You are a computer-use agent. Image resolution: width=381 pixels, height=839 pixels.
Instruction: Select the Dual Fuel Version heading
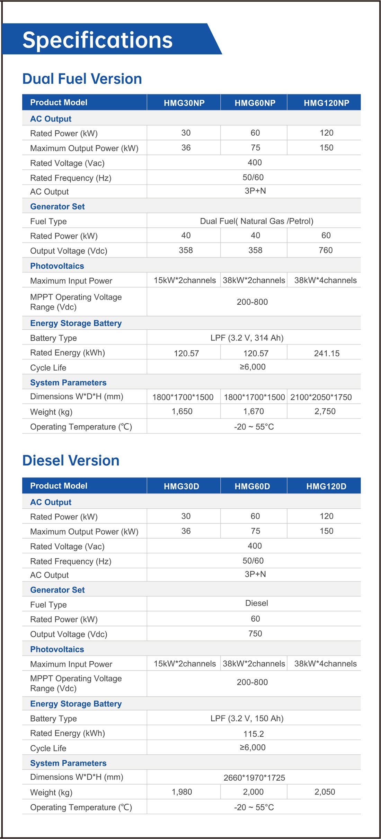[82, 79]
